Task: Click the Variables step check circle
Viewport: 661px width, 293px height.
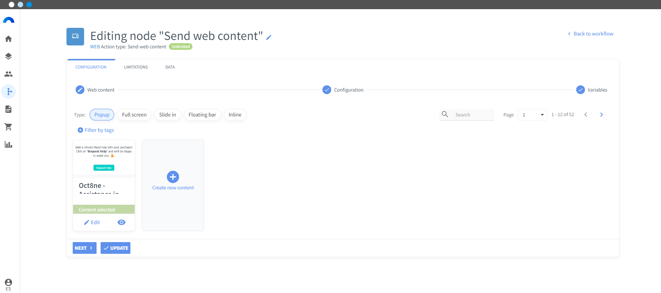Action: 581,90
